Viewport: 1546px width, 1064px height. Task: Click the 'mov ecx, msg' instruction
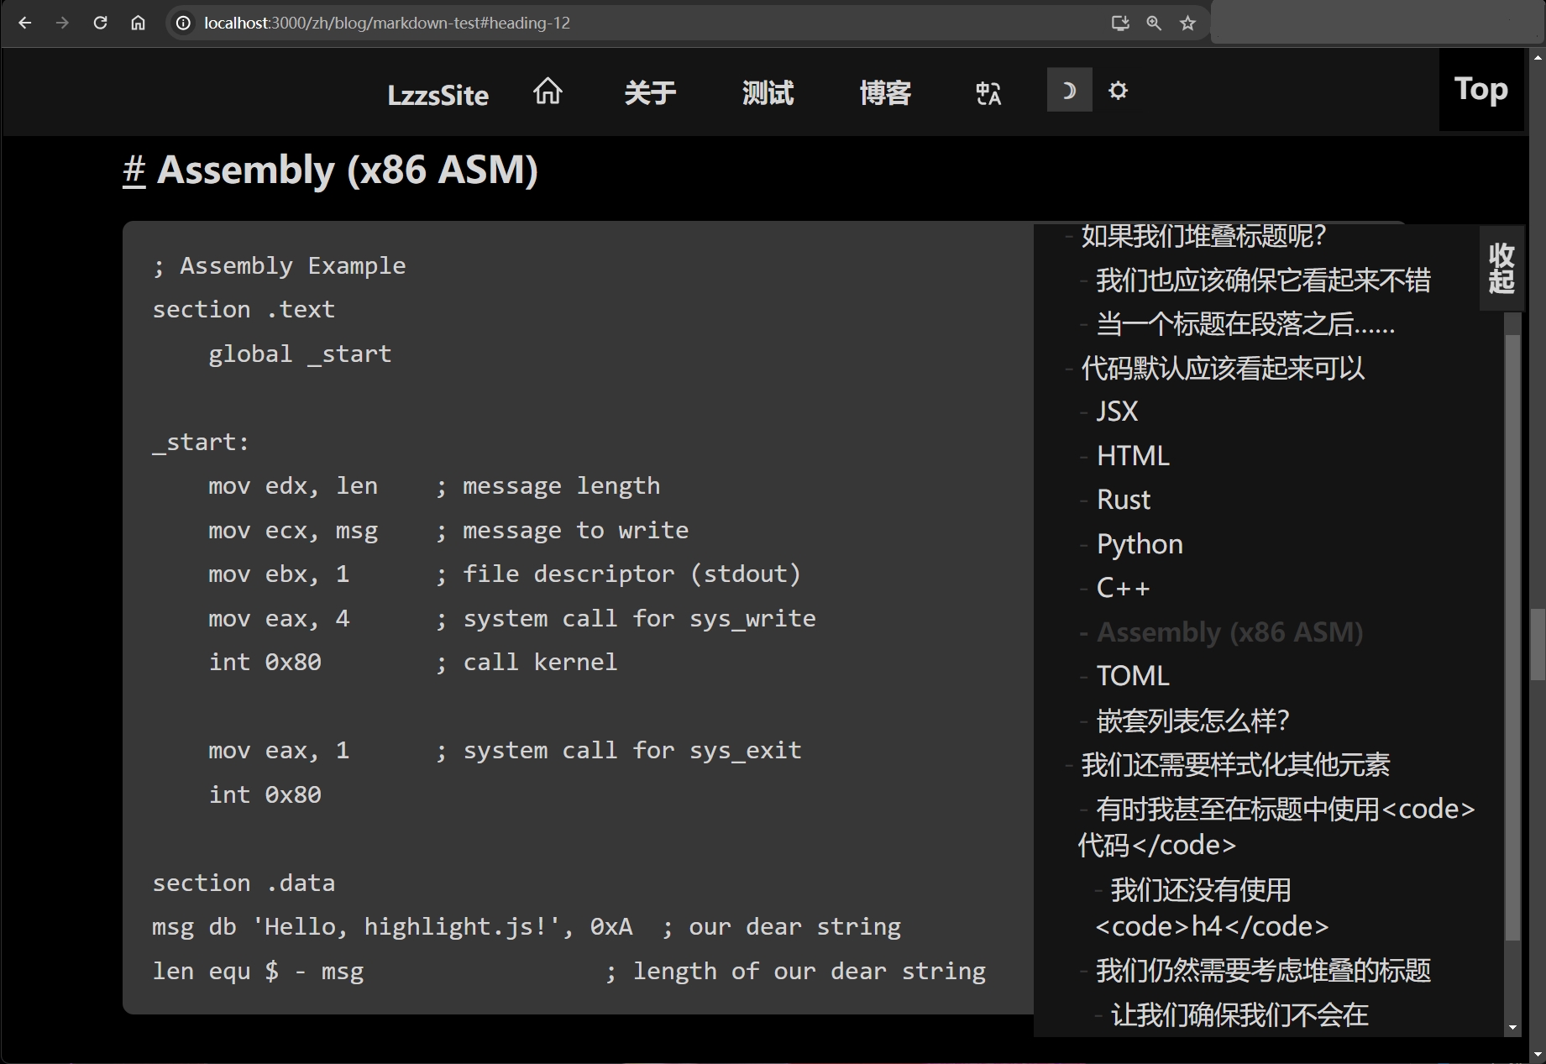(x=293, y=531)
